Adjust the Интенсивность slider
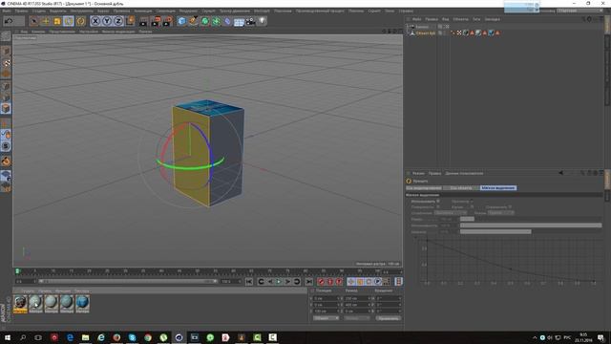 (x=531, y=226)
